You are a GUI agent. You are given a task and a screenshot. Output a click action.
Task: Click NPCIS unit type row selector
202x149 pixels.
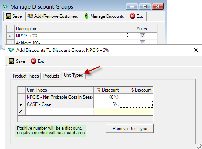(x=22, y=97)
